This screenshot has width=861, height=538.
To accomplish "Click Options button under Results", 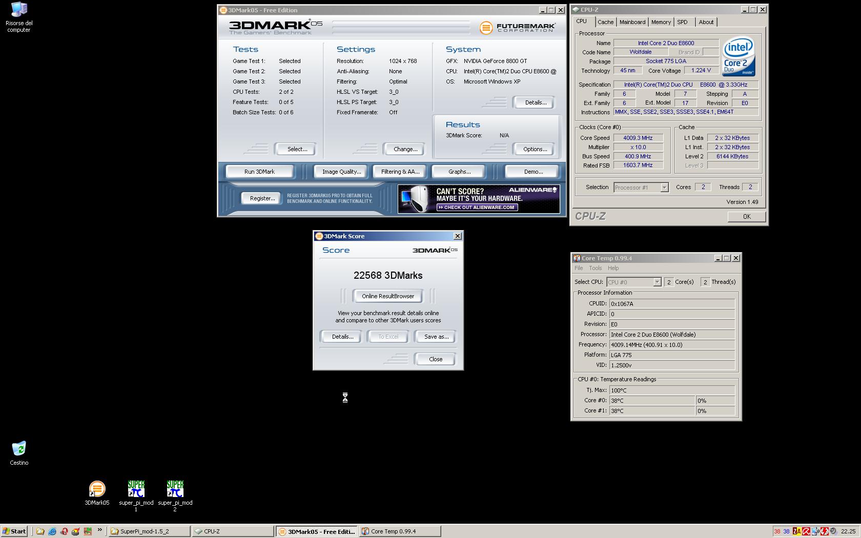I will coord(535,149).
